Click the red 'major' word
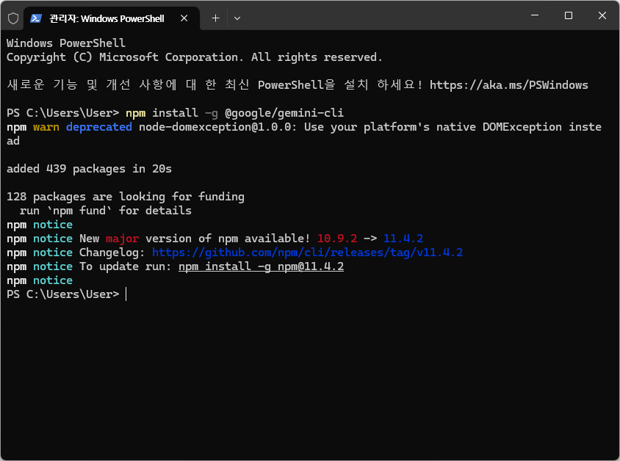 coord(122,239)
